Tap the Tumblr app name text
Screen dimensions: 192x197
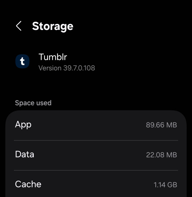pyautogui.click(x=53, y=57)
